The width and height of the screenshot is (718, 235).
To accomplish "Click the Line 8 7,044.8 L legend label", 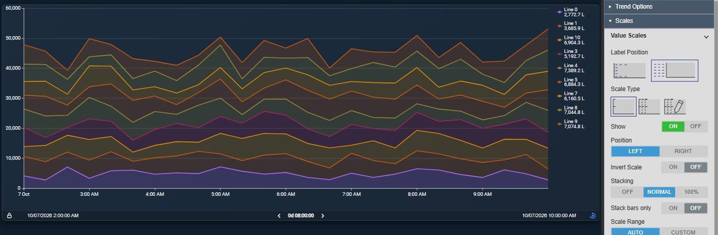I will pyautogui.click(x=574, y=110).
